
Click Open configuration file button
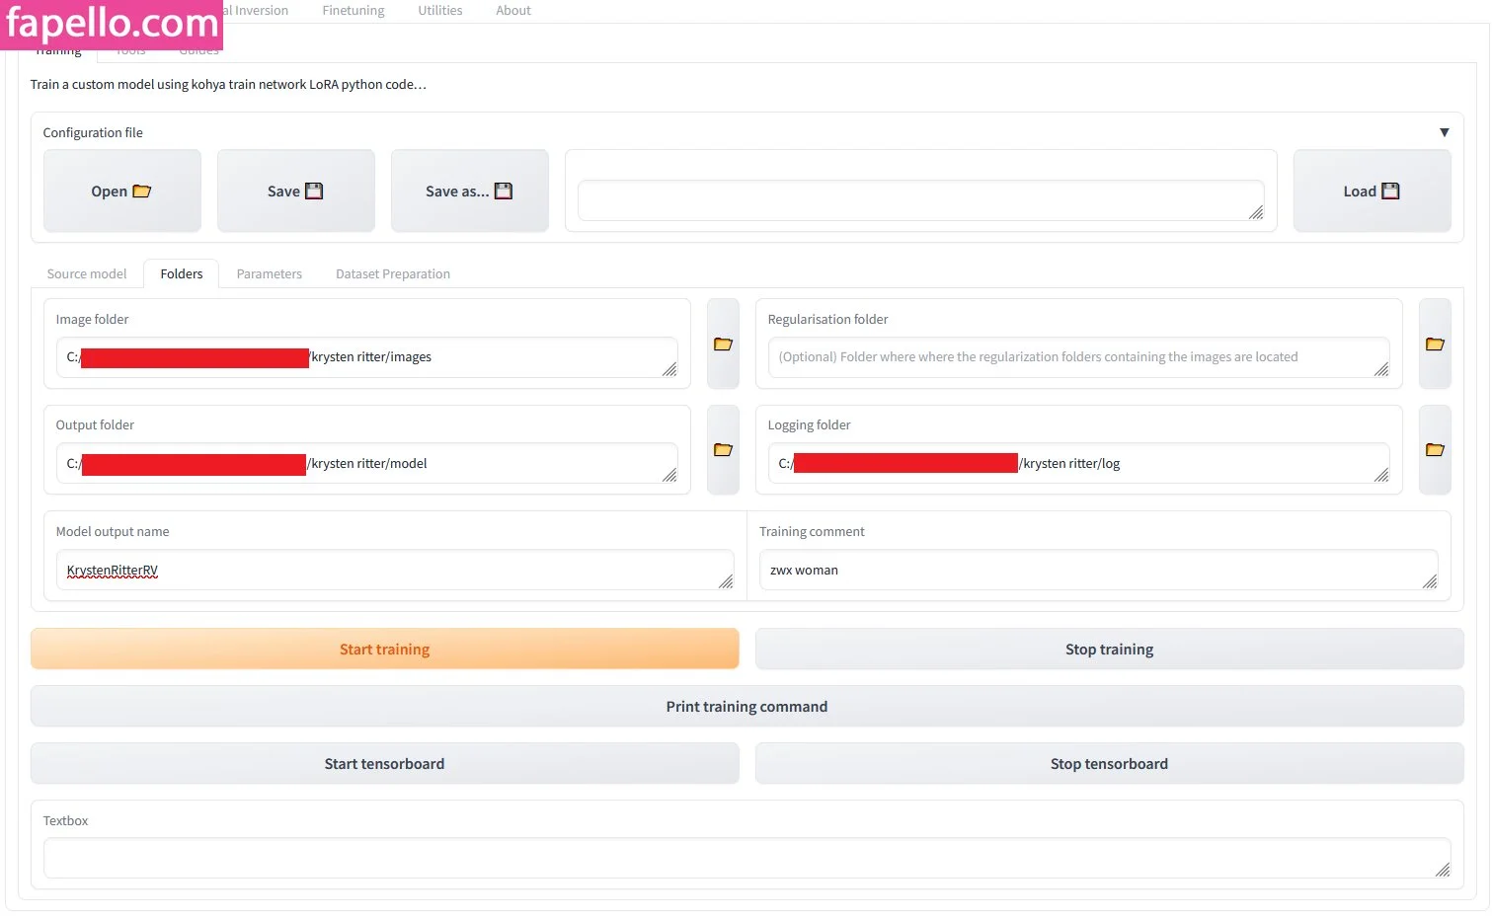(121, 192)
